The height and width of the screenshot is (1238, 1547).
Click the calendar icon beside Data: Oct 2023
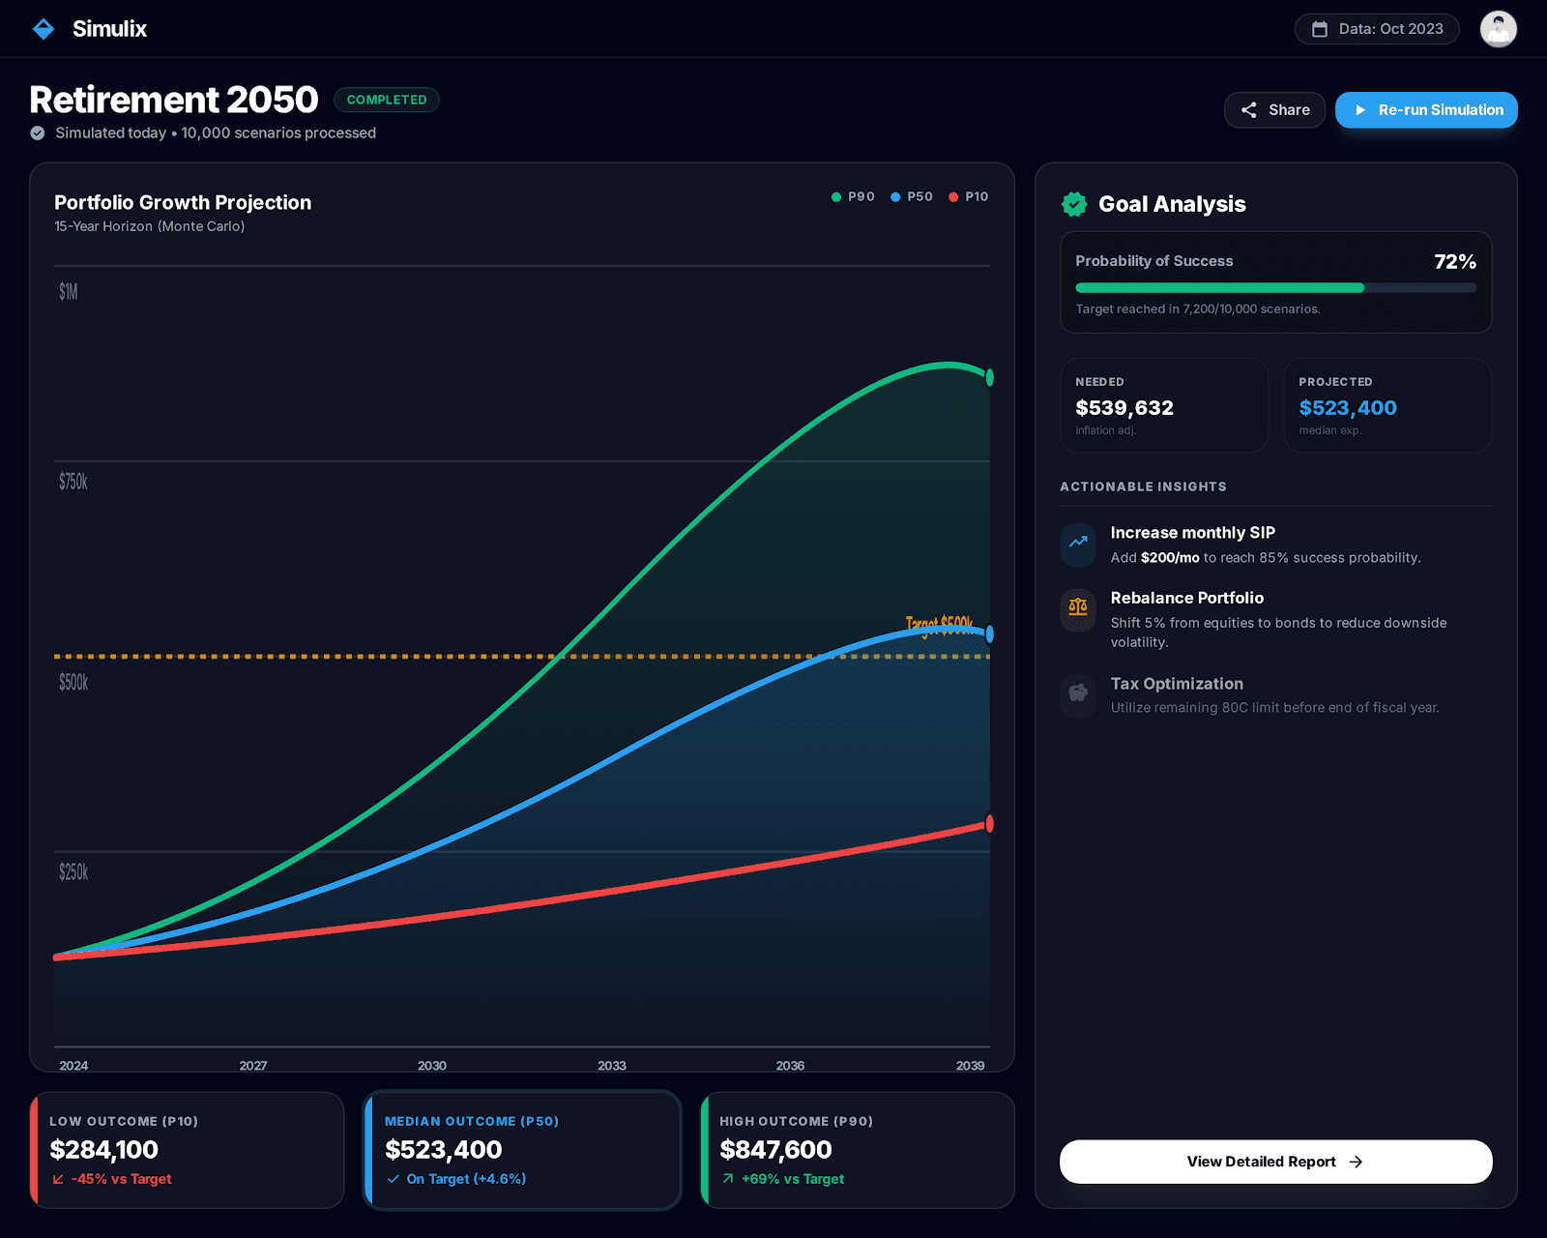[1319, 29]
